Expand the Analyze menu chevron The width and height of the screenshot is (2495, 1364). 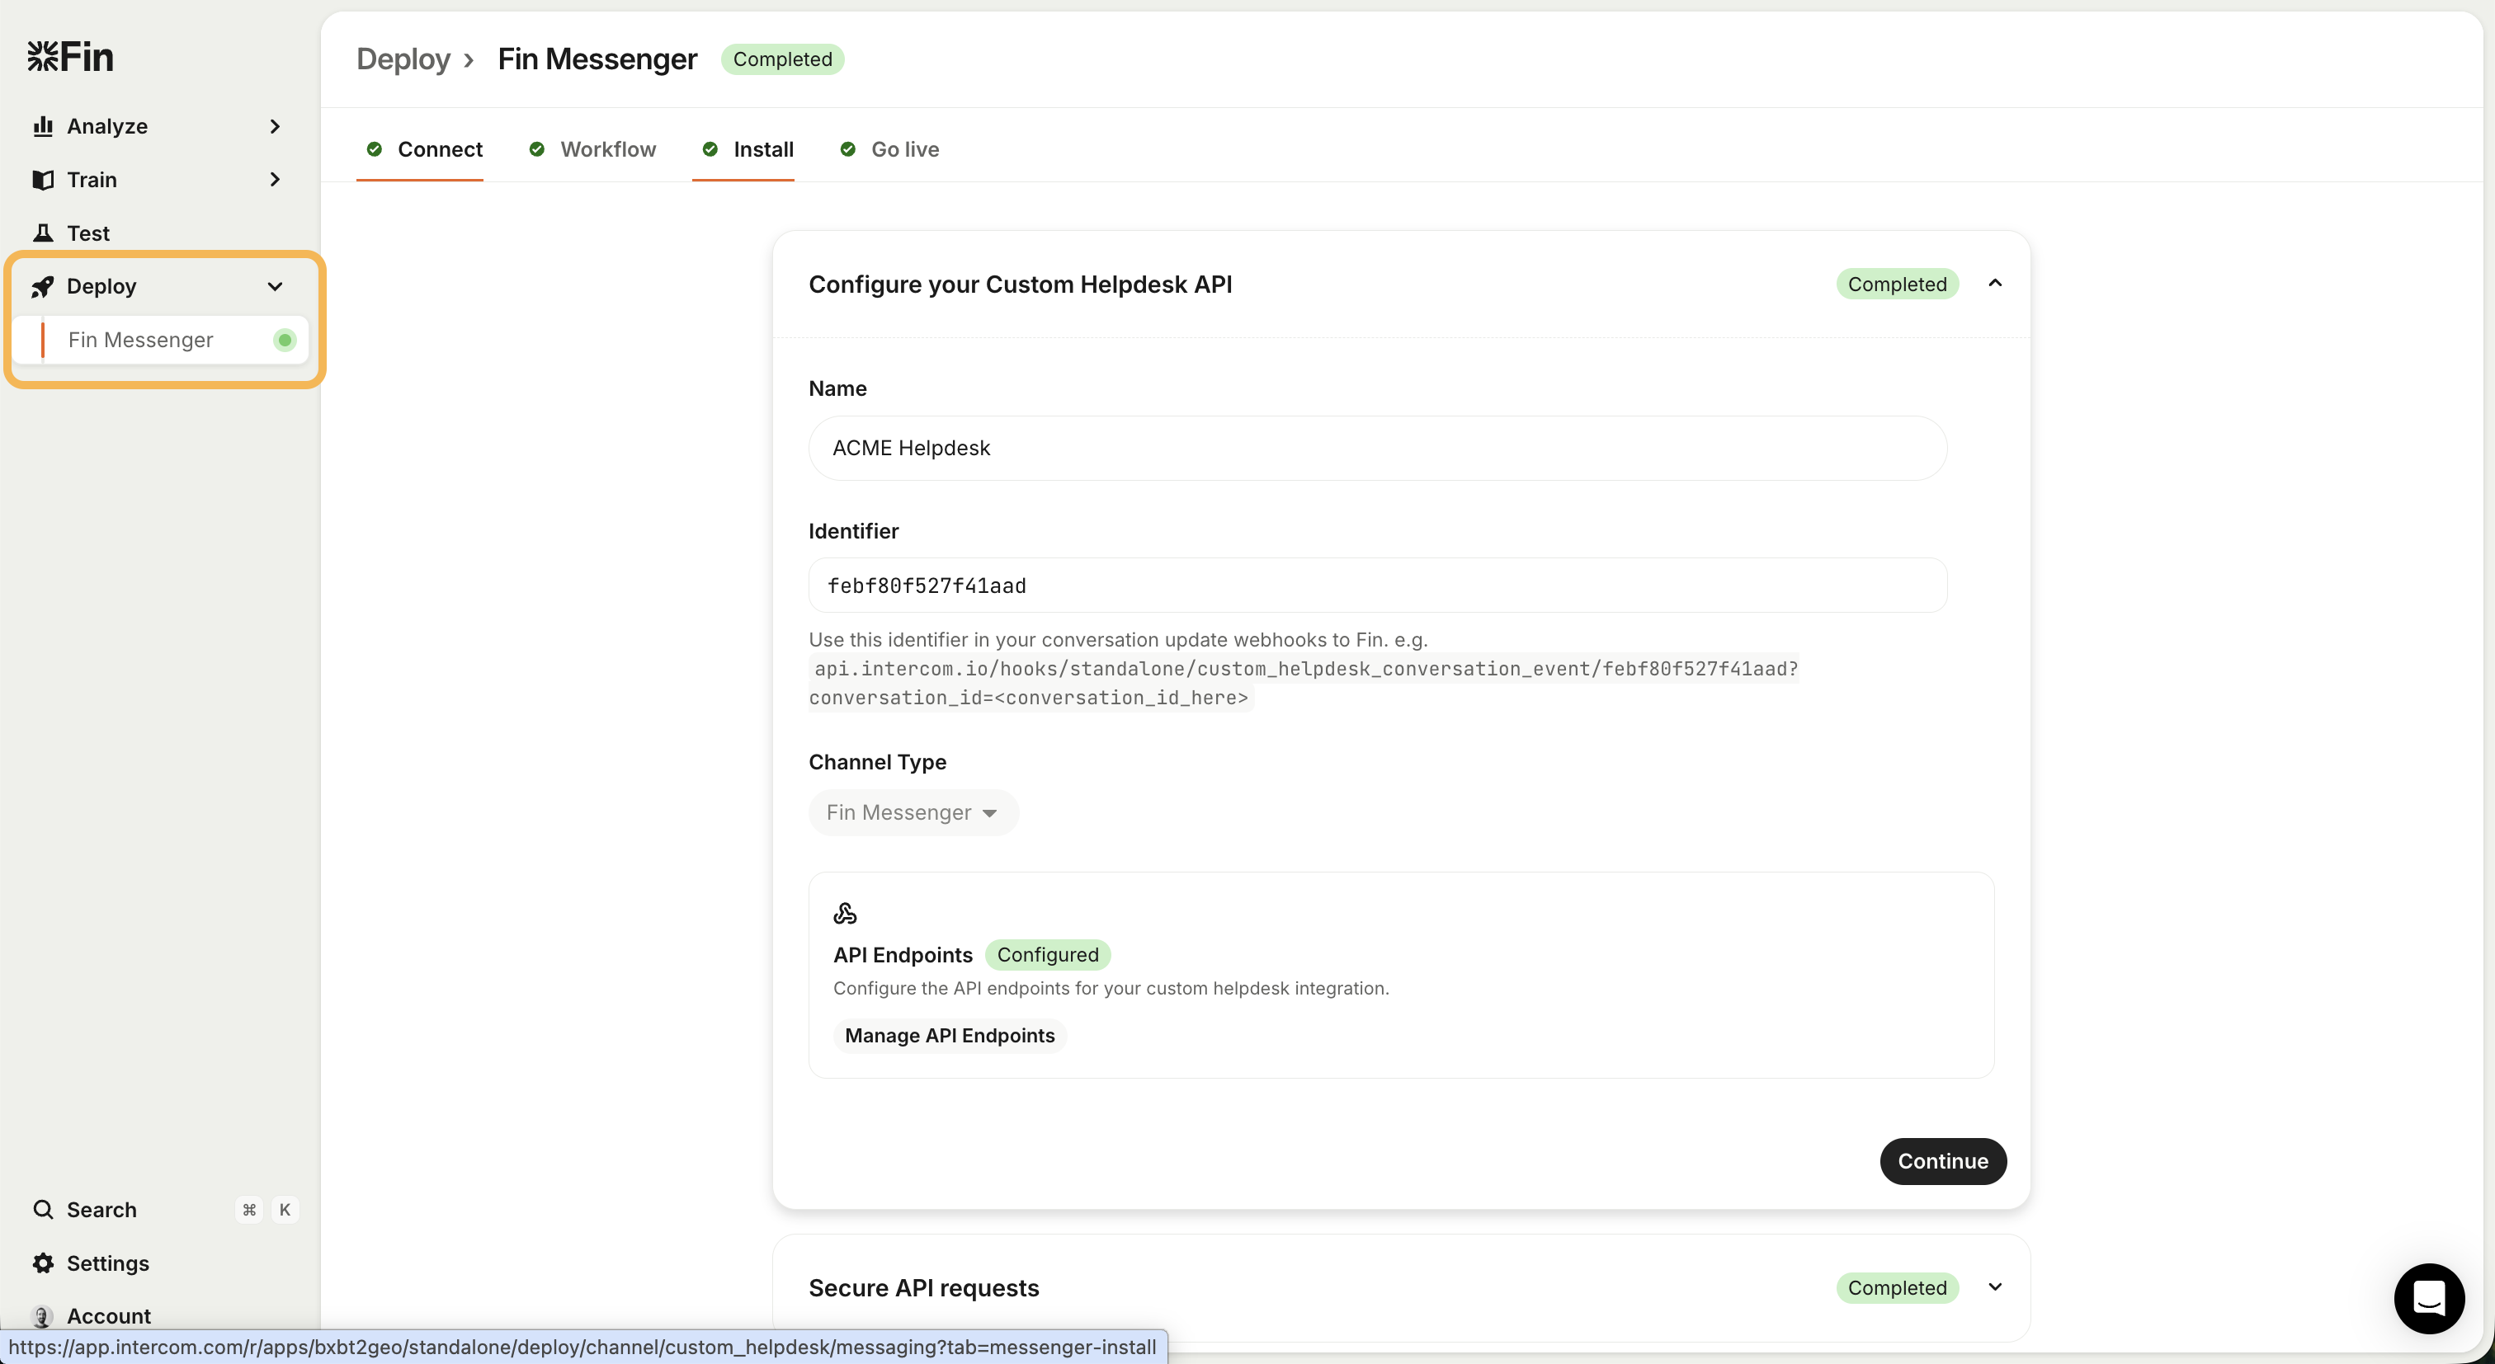[x=275, y=126]
